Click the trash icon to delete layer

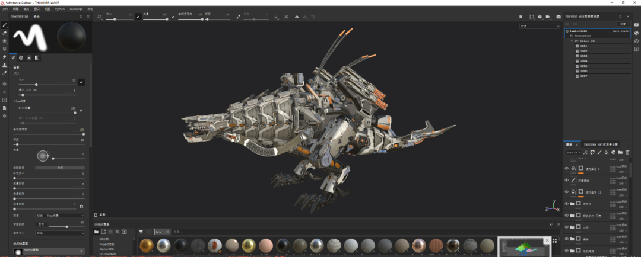(x=627, y=152)
